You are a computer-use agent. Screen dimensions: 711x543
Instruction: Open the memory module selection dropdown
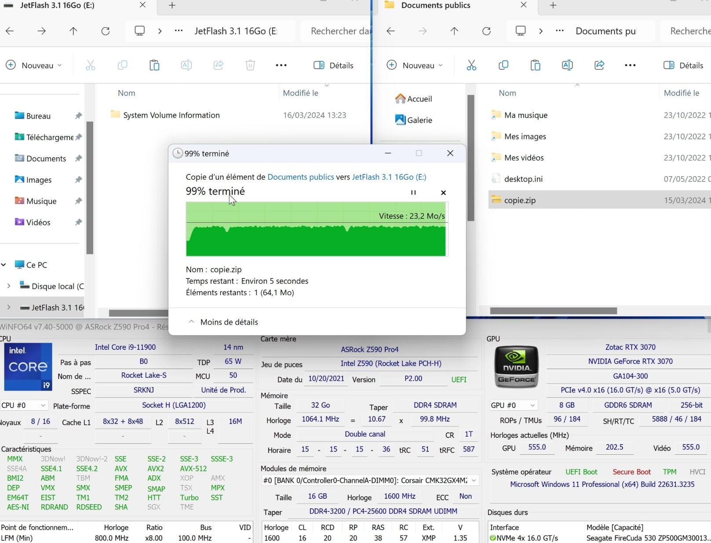(x=474, y=481)
